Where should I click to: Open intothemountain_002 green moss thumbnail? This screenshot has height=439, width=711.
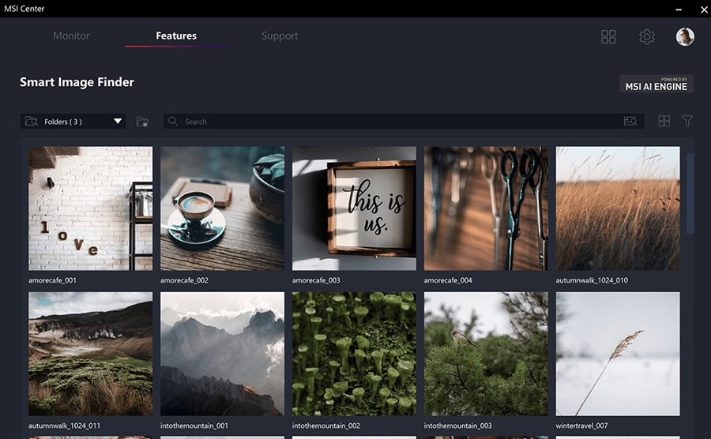coord(354,354)
